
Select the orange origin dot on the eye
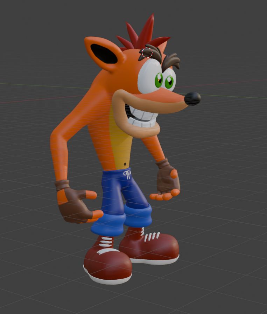(159, 80)
